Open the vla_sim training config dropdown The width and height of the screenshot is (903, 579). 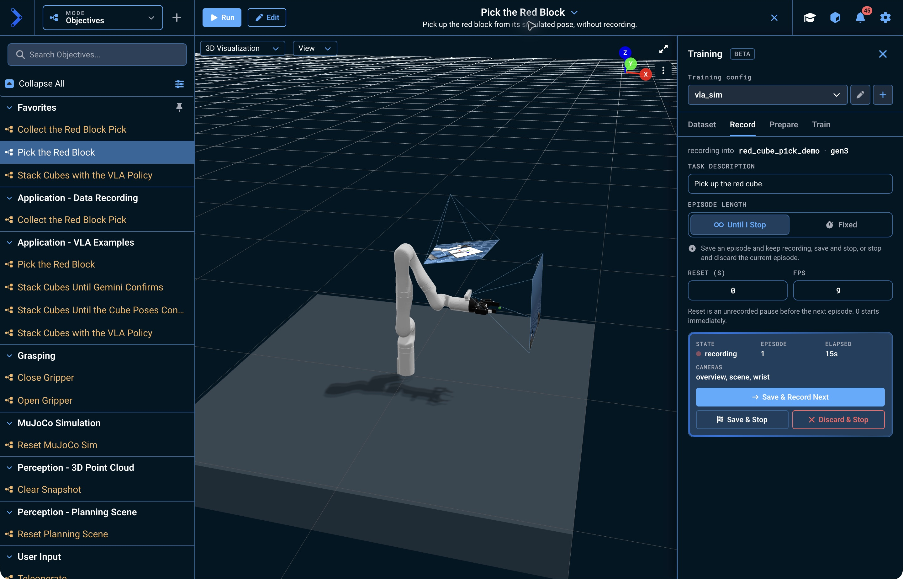pos(767,95)
